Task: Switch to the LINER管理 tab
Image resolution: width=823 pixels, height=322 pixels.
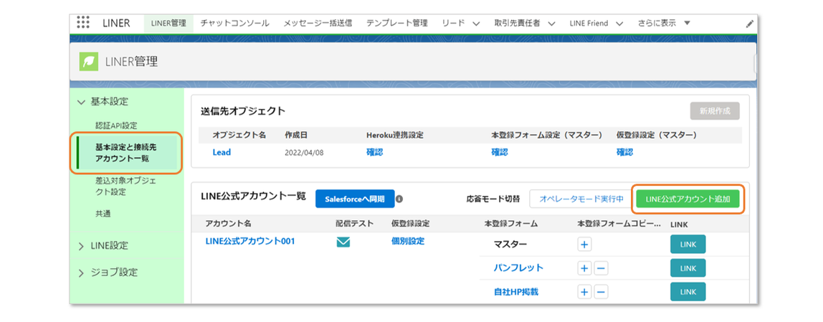Action: point(168,23)
